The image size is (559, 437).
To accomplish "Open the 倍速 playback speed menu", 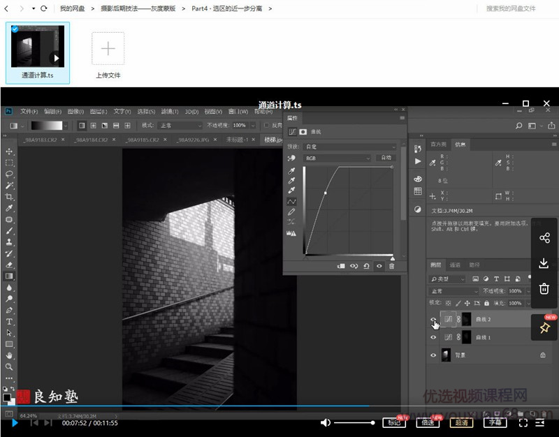I will (426, 422).
